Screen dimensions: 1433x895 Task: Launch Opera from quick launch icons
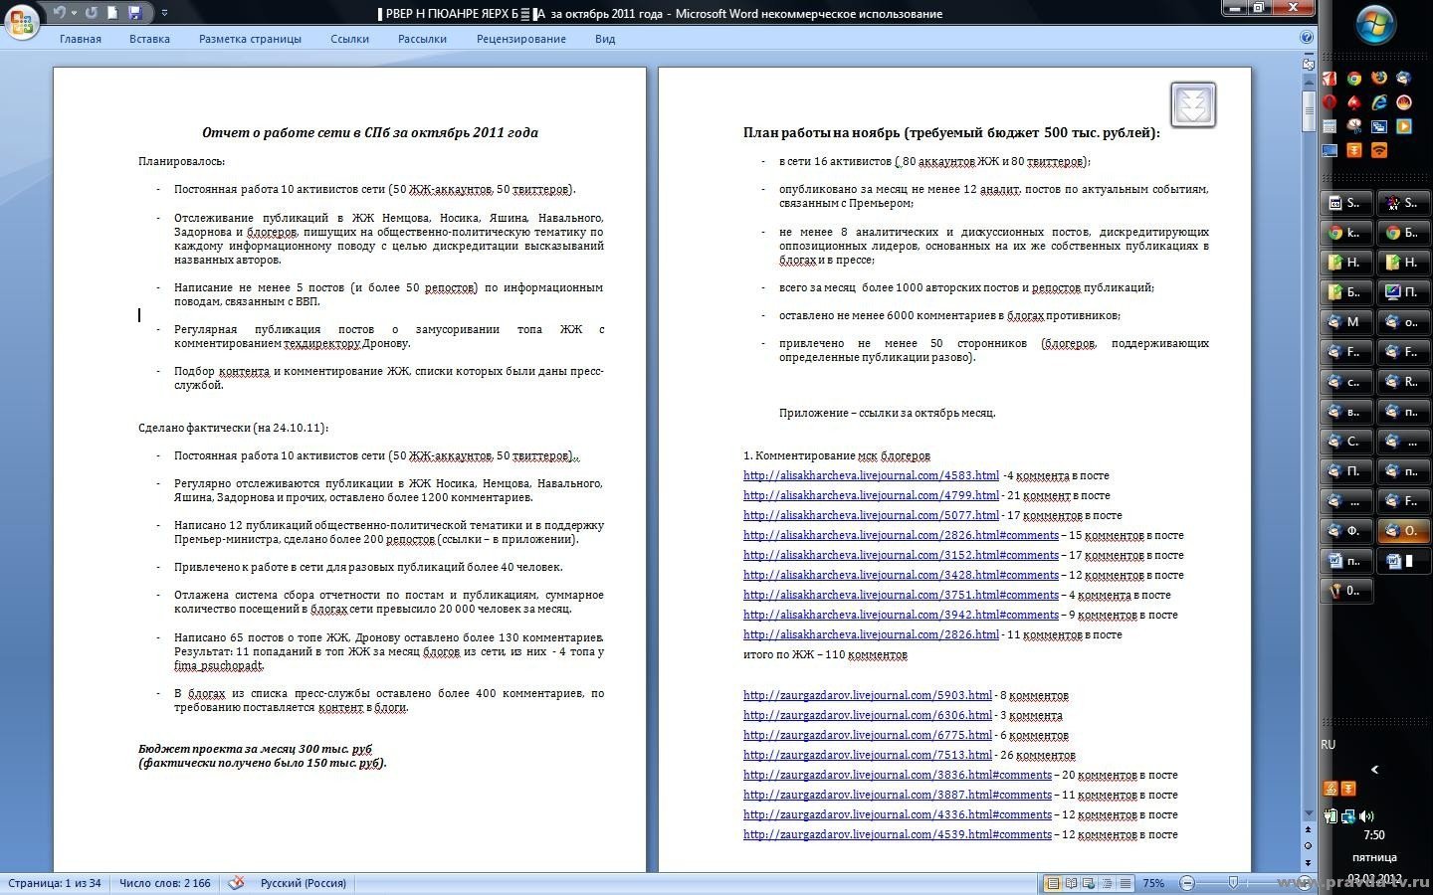click(x=1331, y=101)
